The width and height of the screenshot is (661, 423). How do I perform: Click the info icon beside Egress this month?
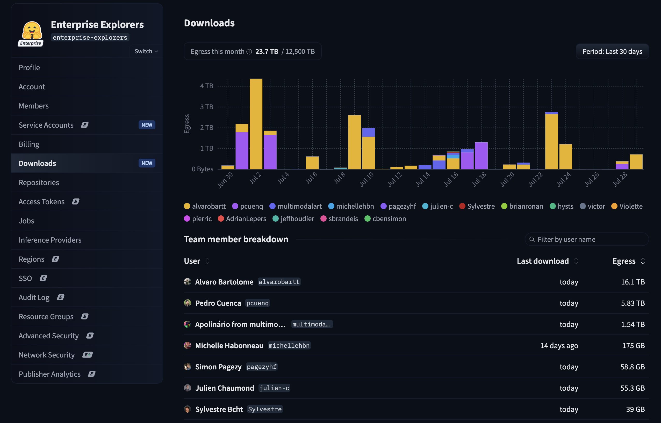[x=249, y=52]
